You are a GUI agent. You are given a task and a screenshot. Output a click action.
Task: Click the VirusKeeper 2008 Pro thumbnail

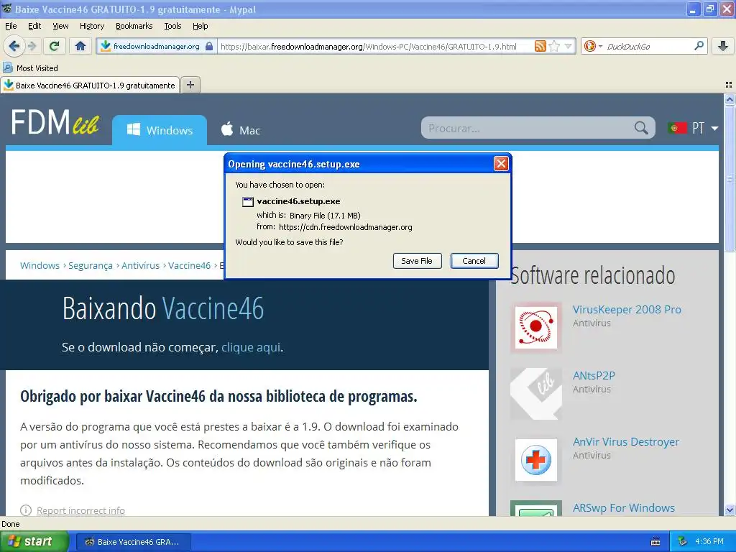point(536,327)
